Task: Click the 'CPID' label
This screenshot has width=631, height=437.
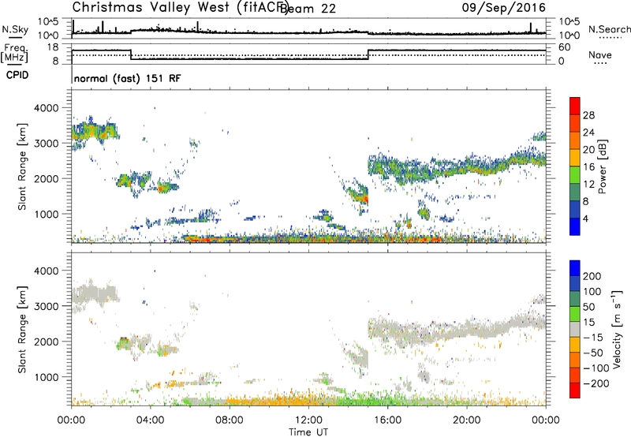Action: point(17,75)
